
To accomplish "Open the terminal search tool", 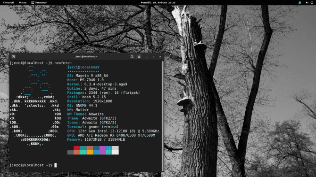I will (x=132, y=57).
